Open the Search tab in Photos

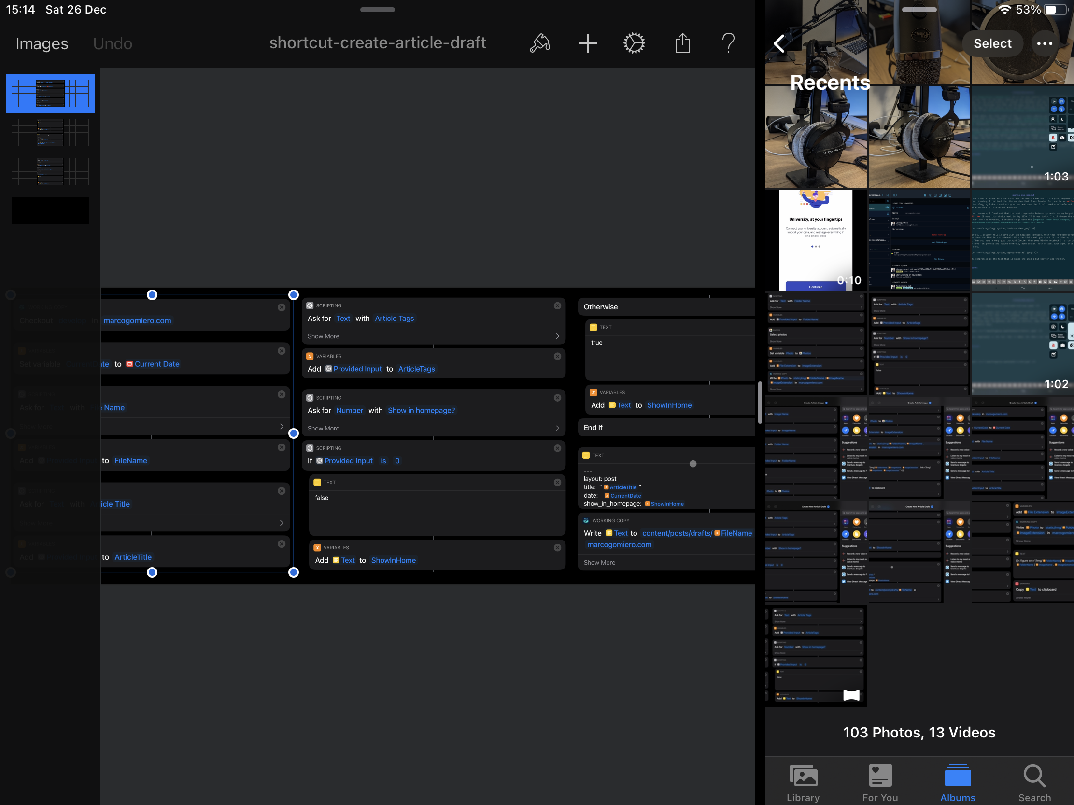[x=1035, y=783]
